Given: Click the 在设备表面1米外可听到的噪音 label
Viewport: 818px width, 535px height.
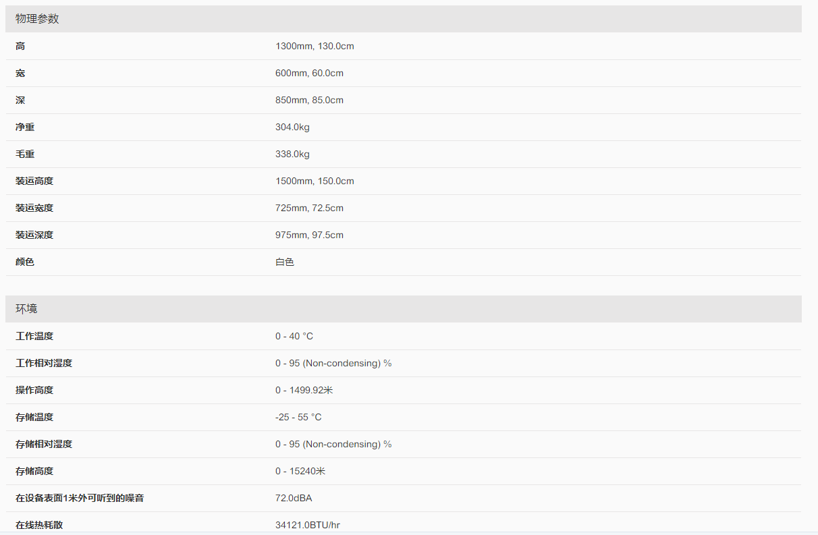Looking at the screenshot, I should click(x=80, y=499).
